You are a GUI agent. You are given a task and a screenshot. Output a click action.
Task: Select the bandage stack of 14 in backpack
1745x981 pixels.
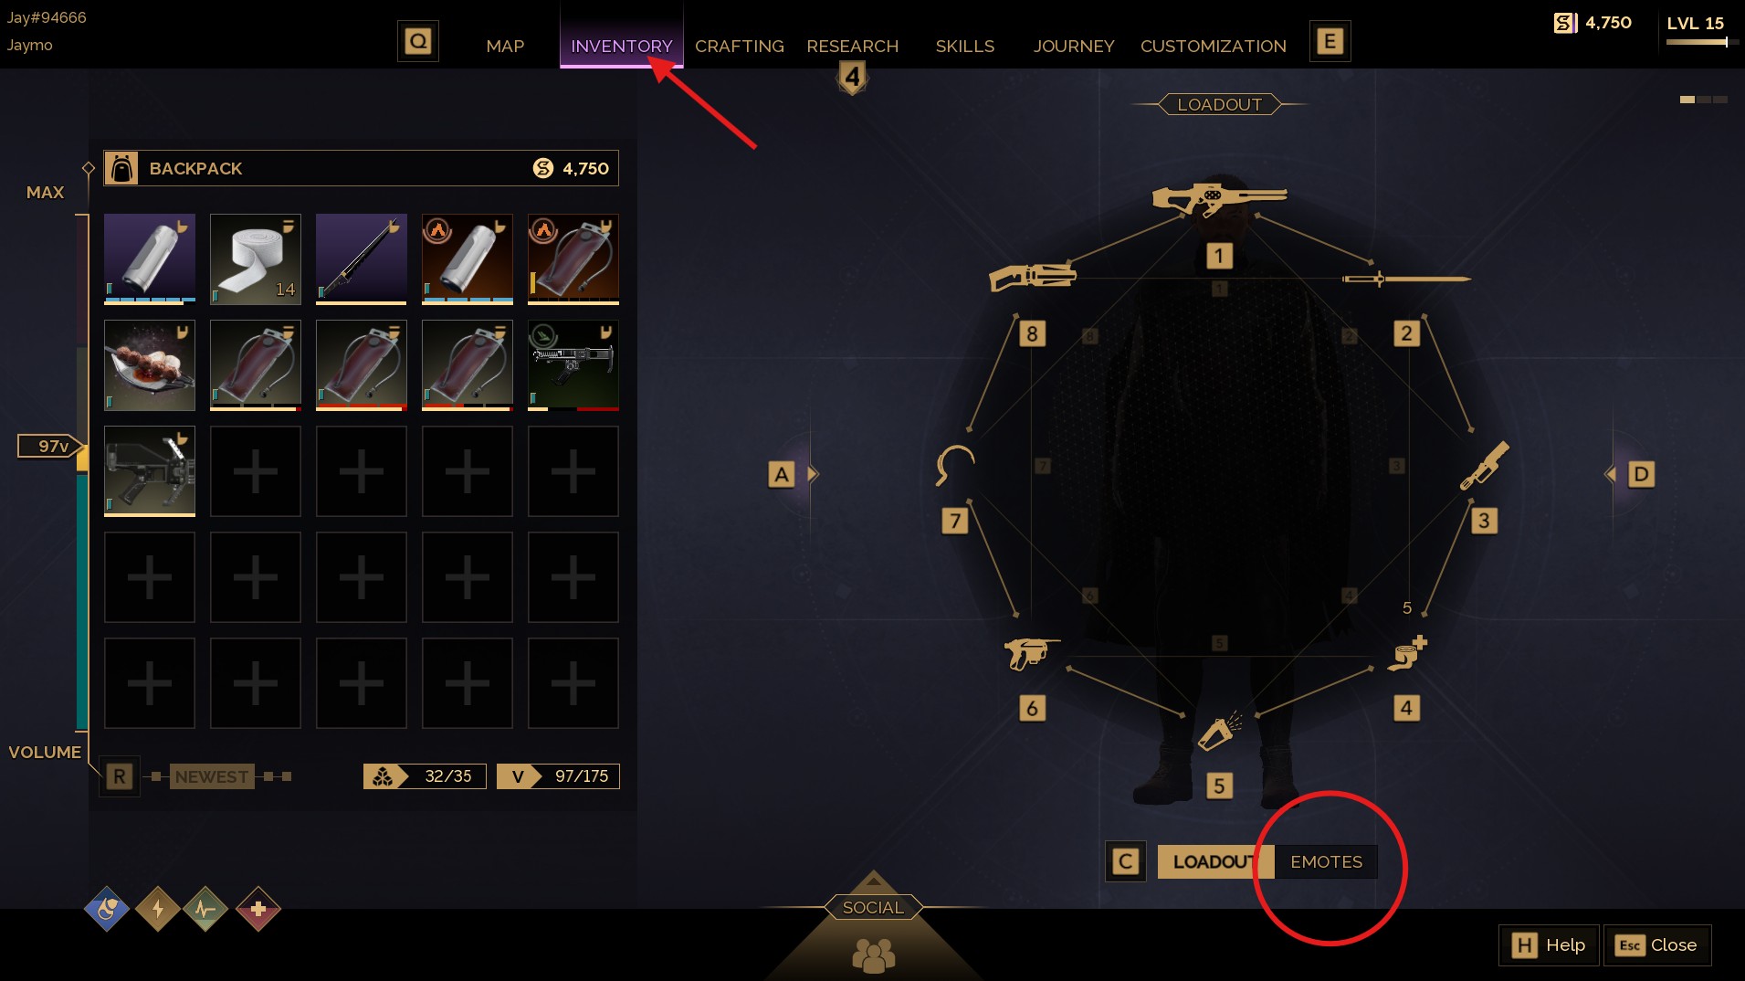(x=256, y=259)
